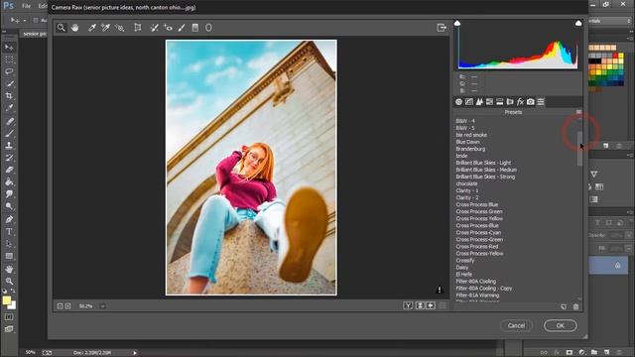
Task: Apply Brilliant Blue Skies - Strong preset
Action: point(485,177)
